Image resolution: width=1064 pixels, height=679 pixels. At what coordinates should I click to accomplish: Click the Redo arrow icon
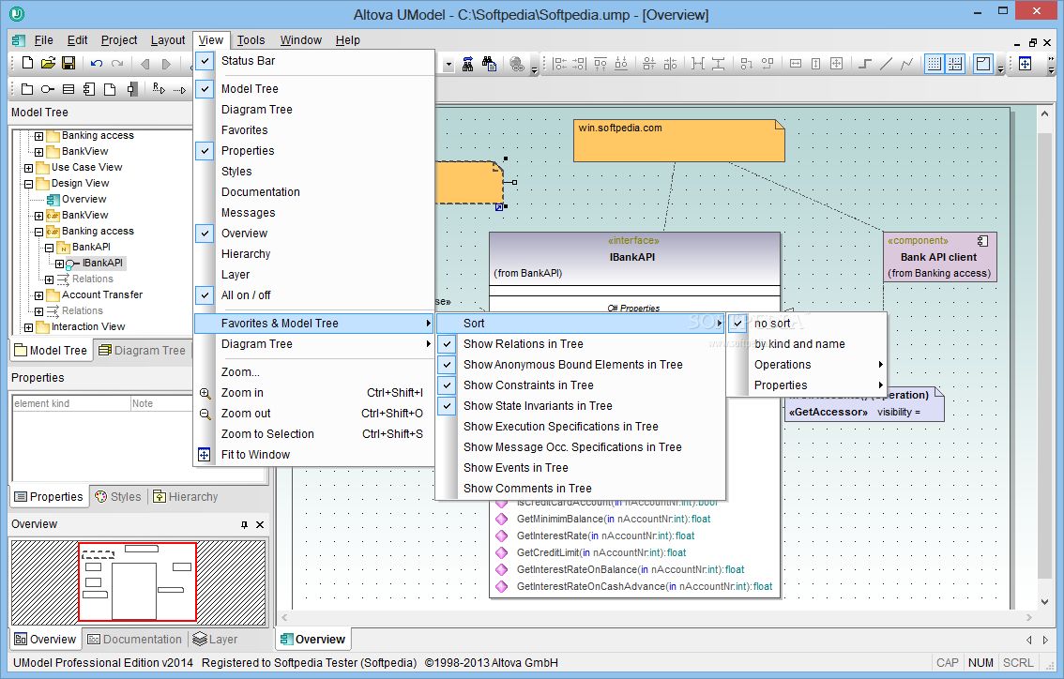(x=117, y=63)
